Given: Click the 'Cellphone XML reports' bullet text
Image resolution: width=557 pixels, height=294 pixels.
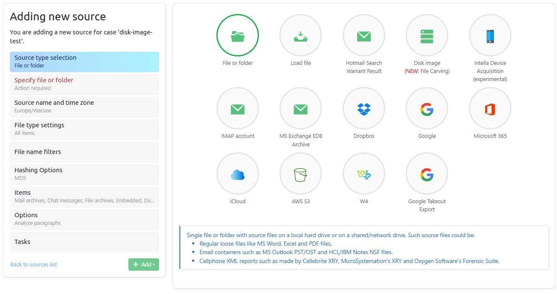Looking at the screenshot, I should [x=349, y=261].
